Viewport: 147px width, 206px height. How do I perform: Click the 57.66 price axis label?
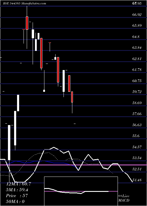(137, 114)
